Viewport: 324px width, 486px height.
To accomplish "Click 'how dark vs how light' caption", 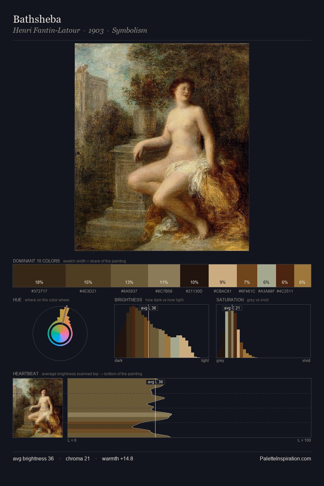I will click(165, 300).
